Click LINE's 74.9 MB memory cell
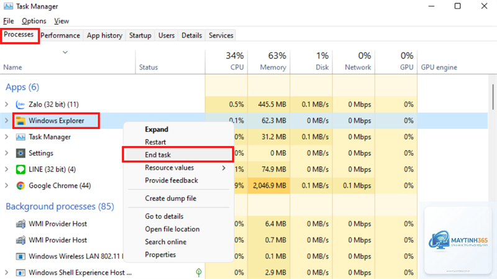Image resolution: width=497 pixels, height=279 pixels. pyautogui.click(x=269, y=169)
